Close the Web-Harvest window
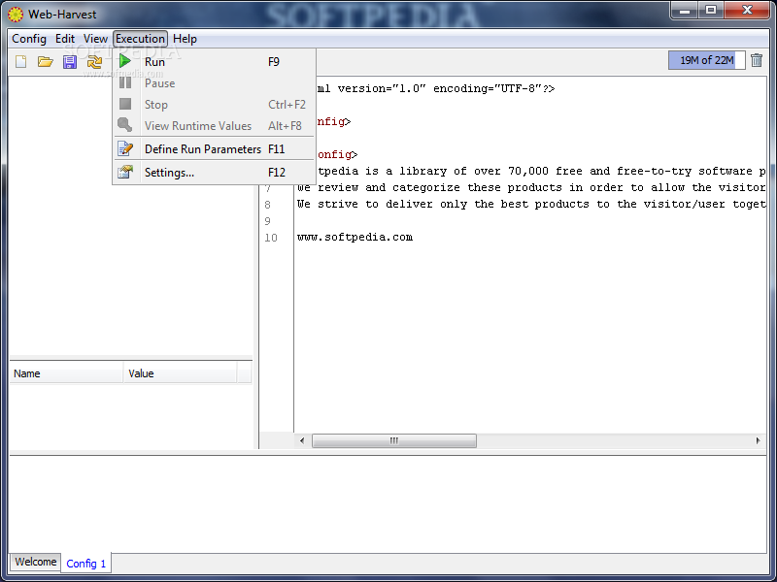Viewport: 777px width, 582px height. pyautogui.click(x=747, y=10)
